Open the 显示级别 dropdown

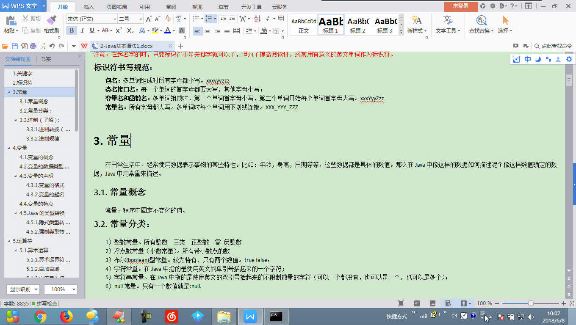(23, 289)
